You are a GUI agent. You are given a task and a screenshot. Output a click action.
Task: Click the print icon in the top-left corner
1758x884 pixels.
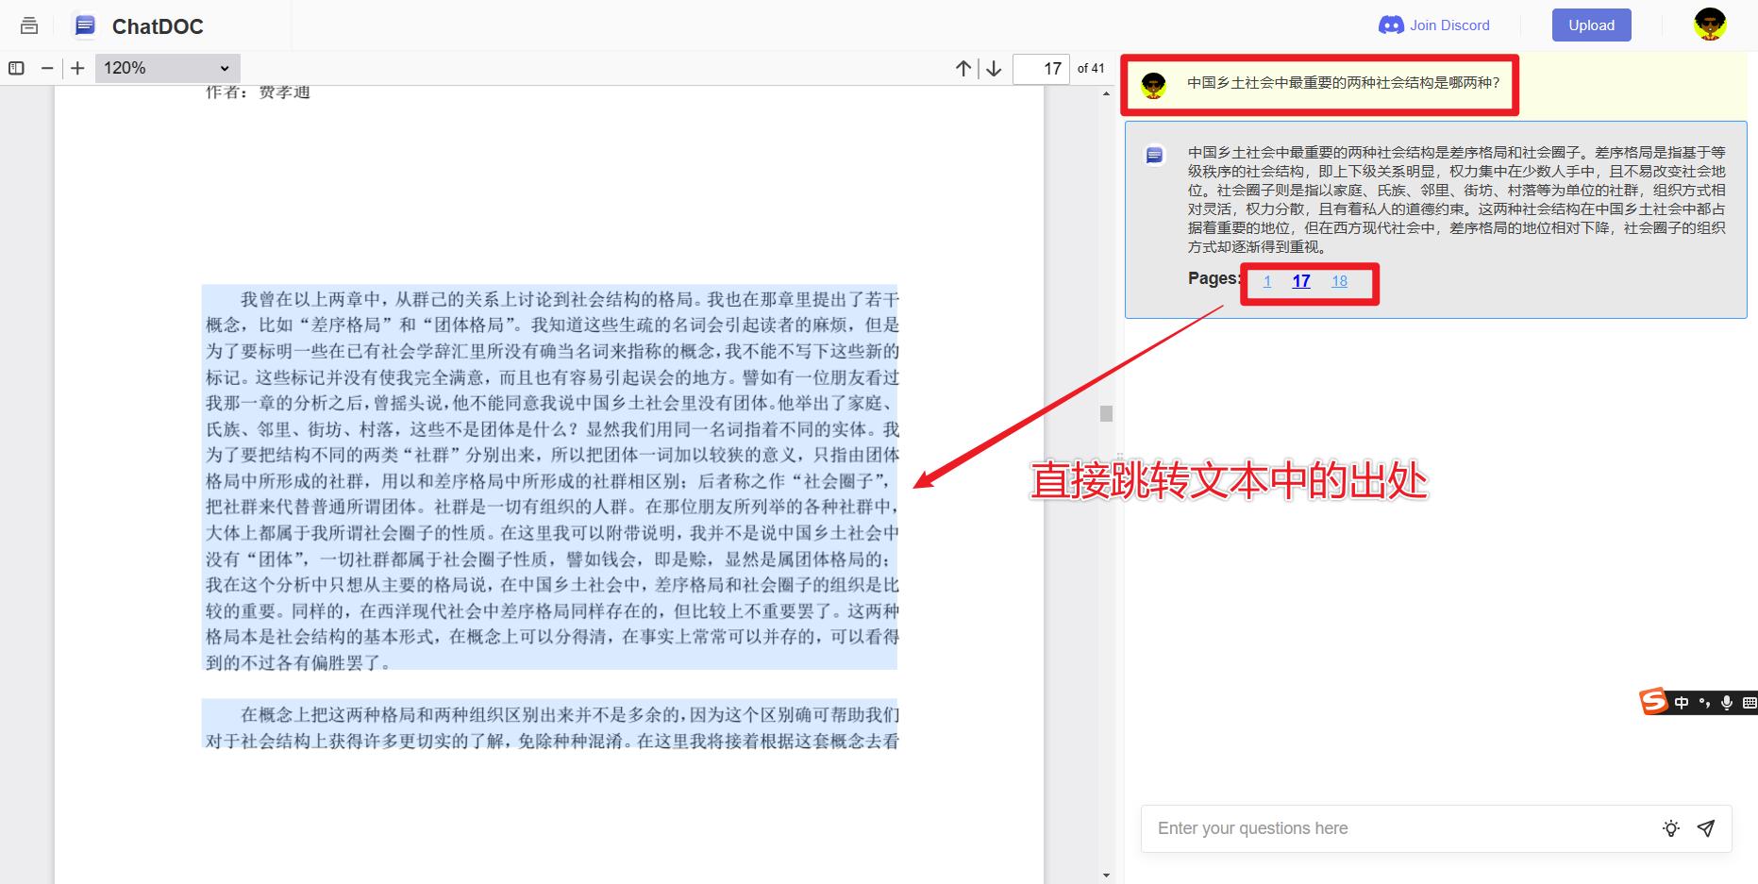pos(28,25)
